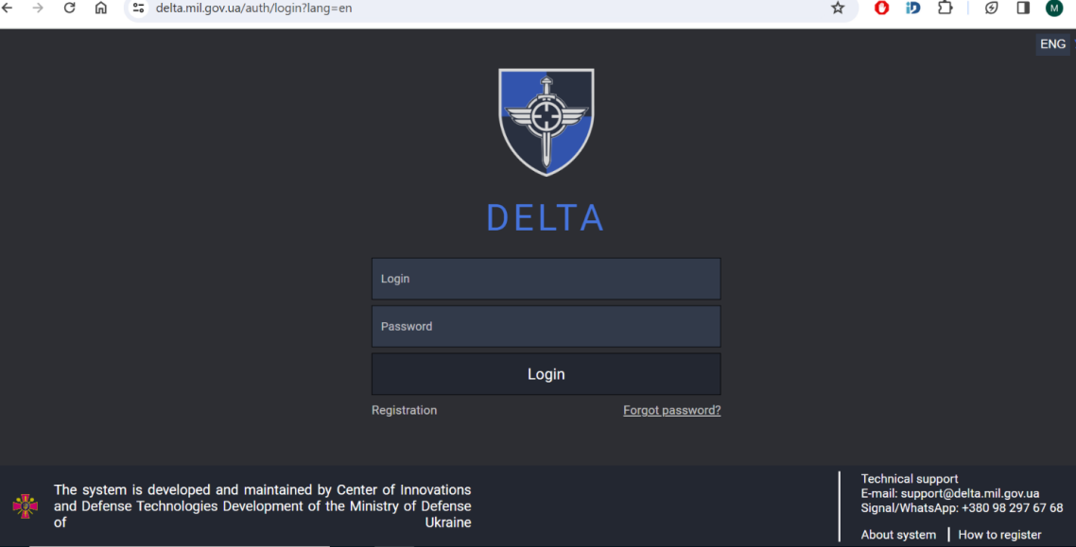Open the extensions puzzle piece menu
Viewport: 1076px width, 547px height.
click(946, 9)
